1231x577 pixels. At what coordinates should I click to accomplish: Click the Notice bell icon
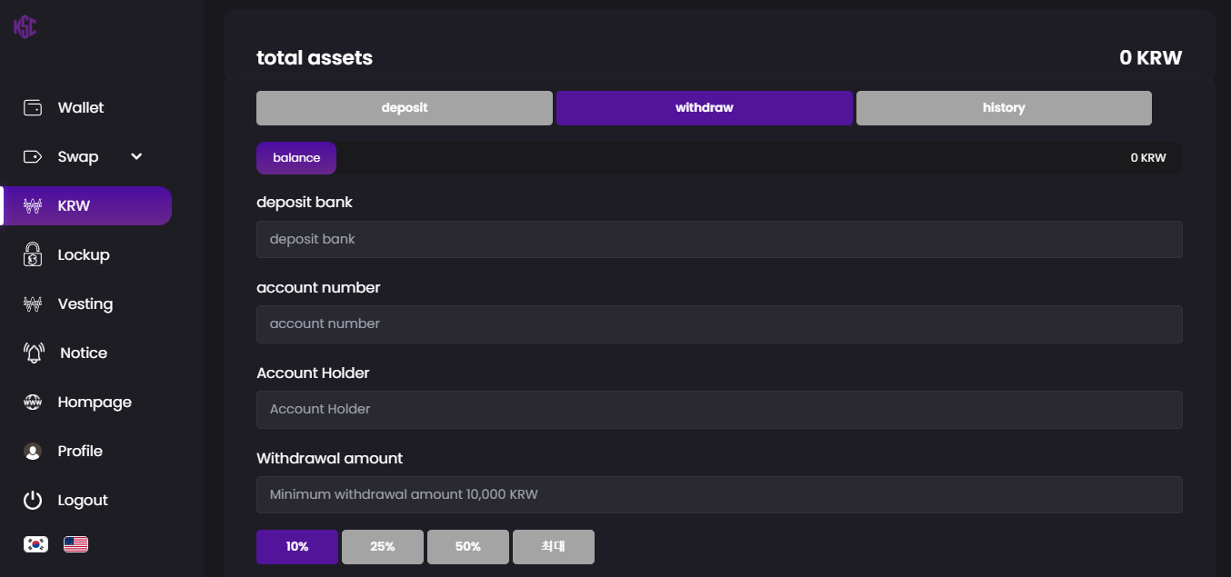coord(34,353)
